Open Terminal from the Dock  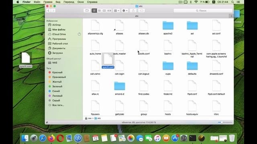click(x=193, y=138)
